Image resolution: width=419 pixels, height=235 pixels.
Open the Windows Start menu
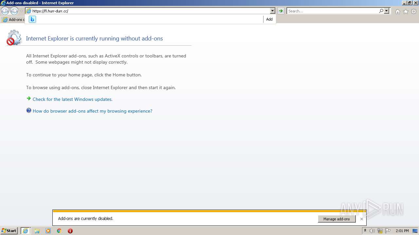[x=9, y=231]
